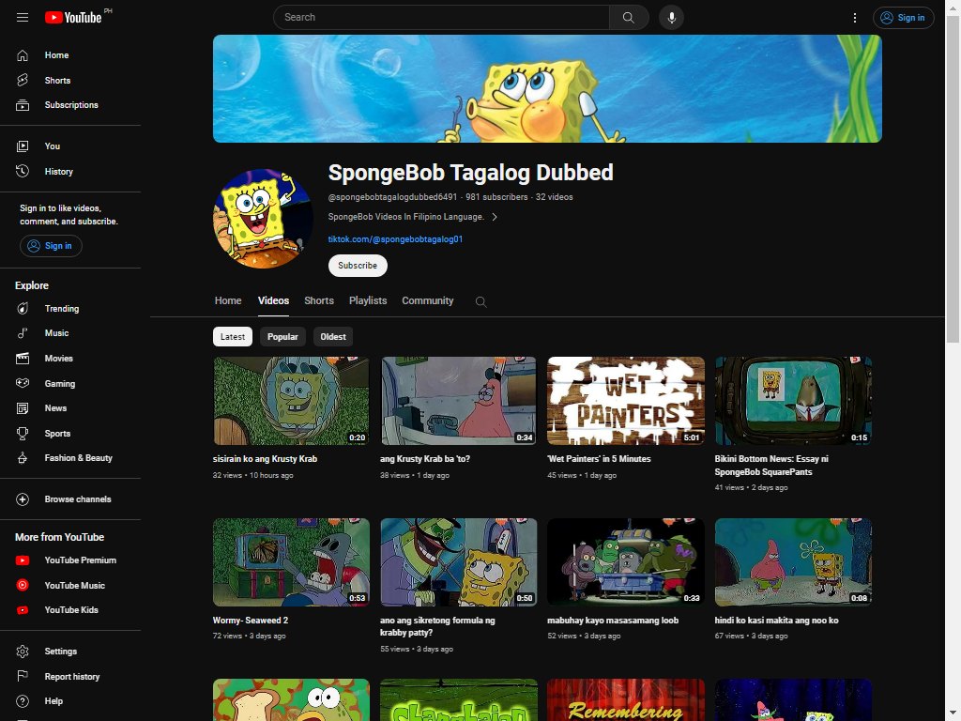
Task: Click title 'Wormy- Seaweed 2'
Action: [x=250, y=621]
